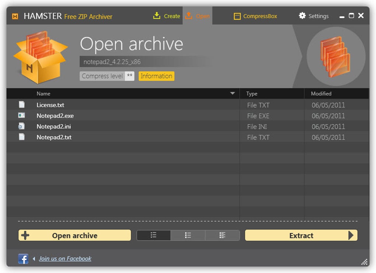The height and width of the screenshot is (273, 376).
Task: Select Notepad2.exe in the file list
Action: click(55, 116)
